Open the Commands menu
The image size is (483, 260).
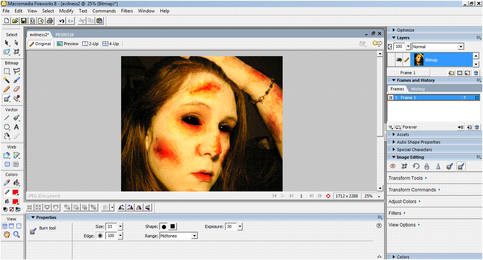[x=104, y=11]
